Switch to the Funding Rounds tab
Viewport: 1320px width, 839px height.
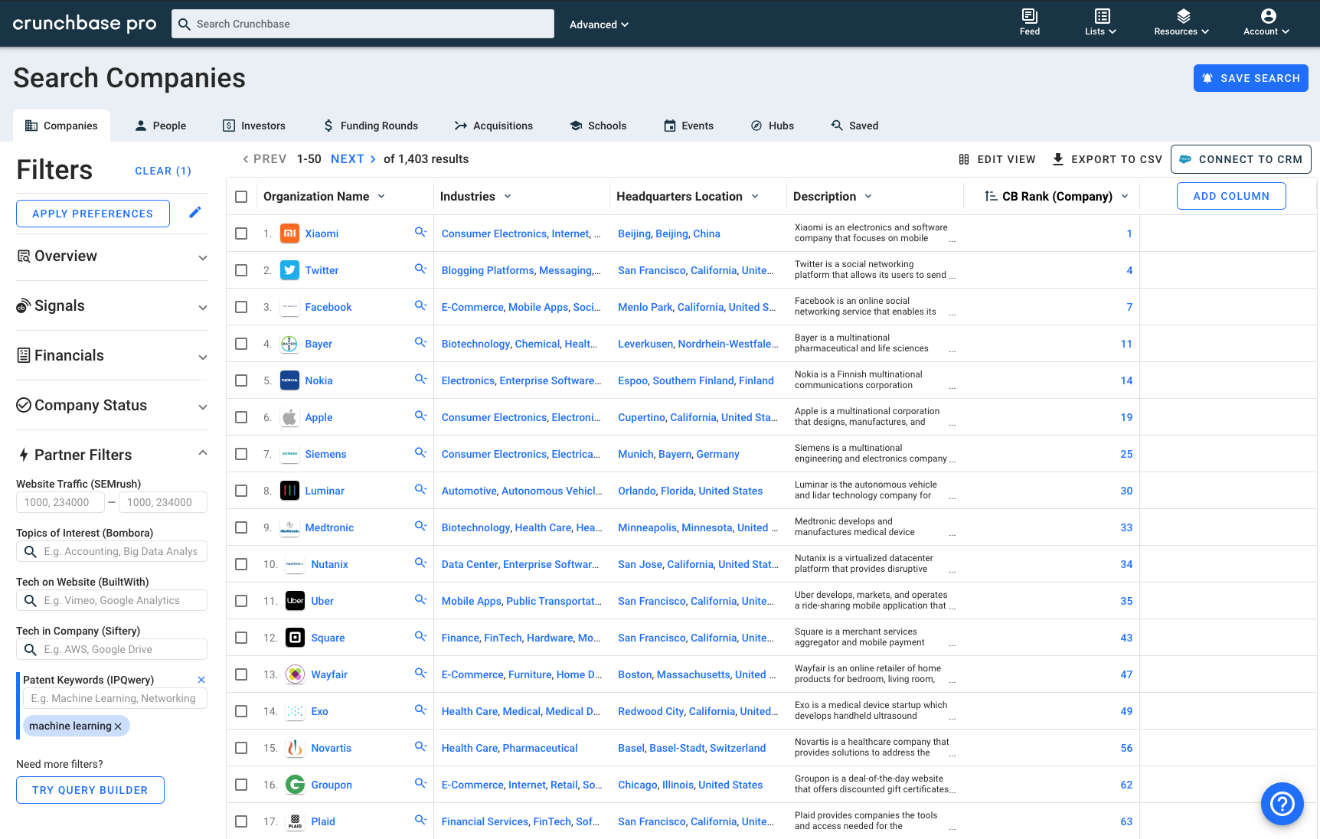(371, 126)
